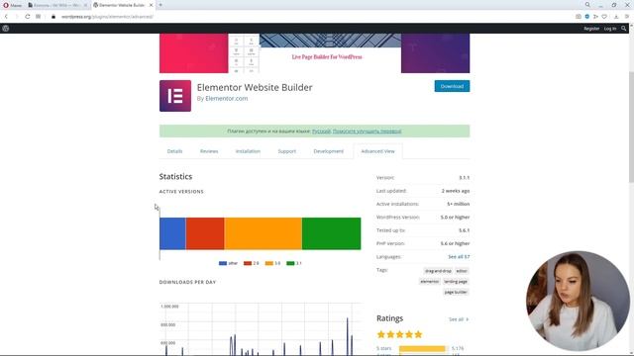Click the 2.9 legend entry
This screenshot has width=634, height=356.
pyautogui.click(x=251, y=263)
